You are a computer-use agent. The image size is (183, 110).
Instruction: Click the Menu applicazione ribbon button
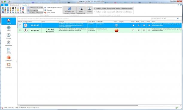81,10
